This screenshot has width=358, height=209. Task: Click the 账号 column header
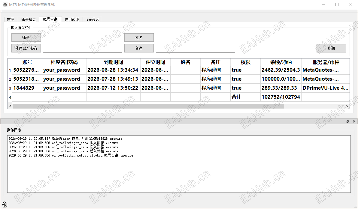[x=27, y=62]
